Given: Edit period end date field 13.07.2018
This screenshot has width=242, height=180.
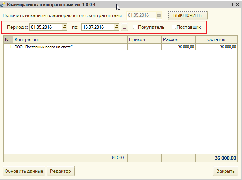Looking at the screenshot, I should 98,27.
